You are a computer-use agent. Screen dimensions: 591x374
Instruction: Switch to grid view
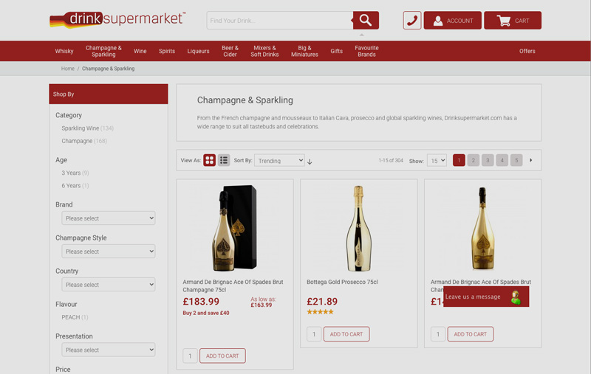(x=210, y=160)
